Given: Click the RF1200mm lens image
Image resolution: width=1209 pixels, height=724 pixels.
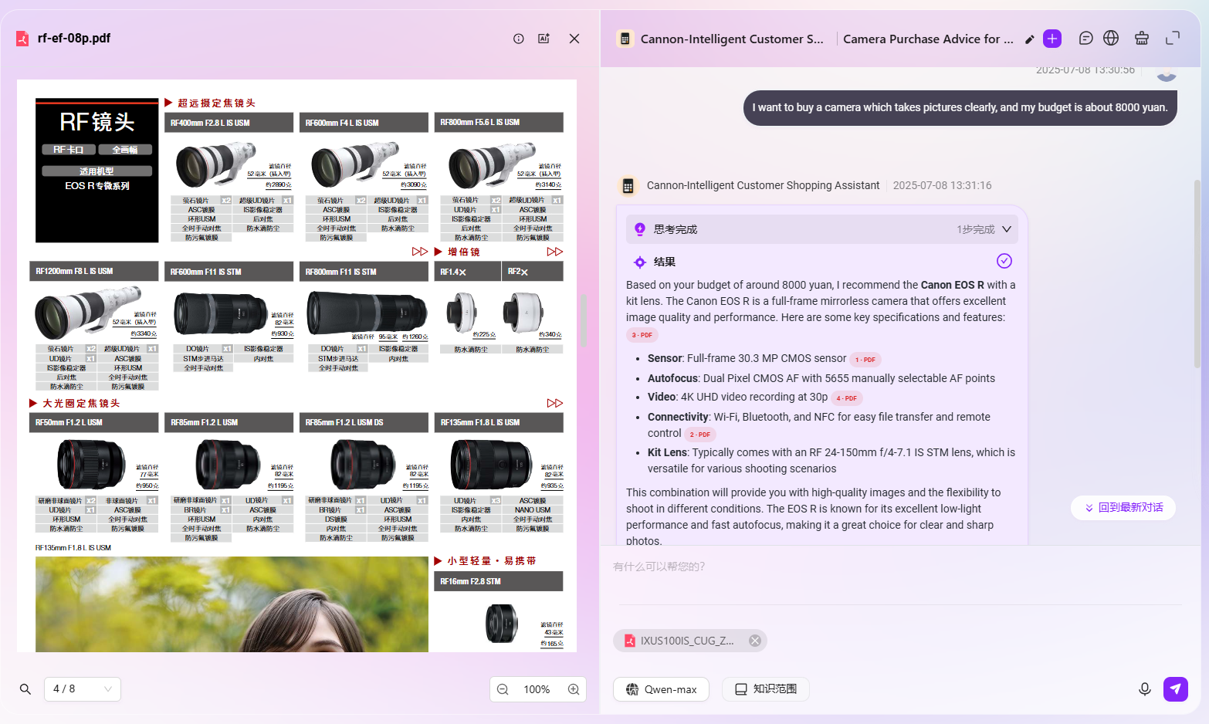Looking at the screenshot, I should [x=89, y=312].
